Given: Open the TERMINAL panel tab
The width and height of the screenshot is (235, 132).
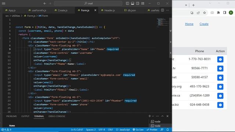Looking at the screenshot, I should click(39, 116).
